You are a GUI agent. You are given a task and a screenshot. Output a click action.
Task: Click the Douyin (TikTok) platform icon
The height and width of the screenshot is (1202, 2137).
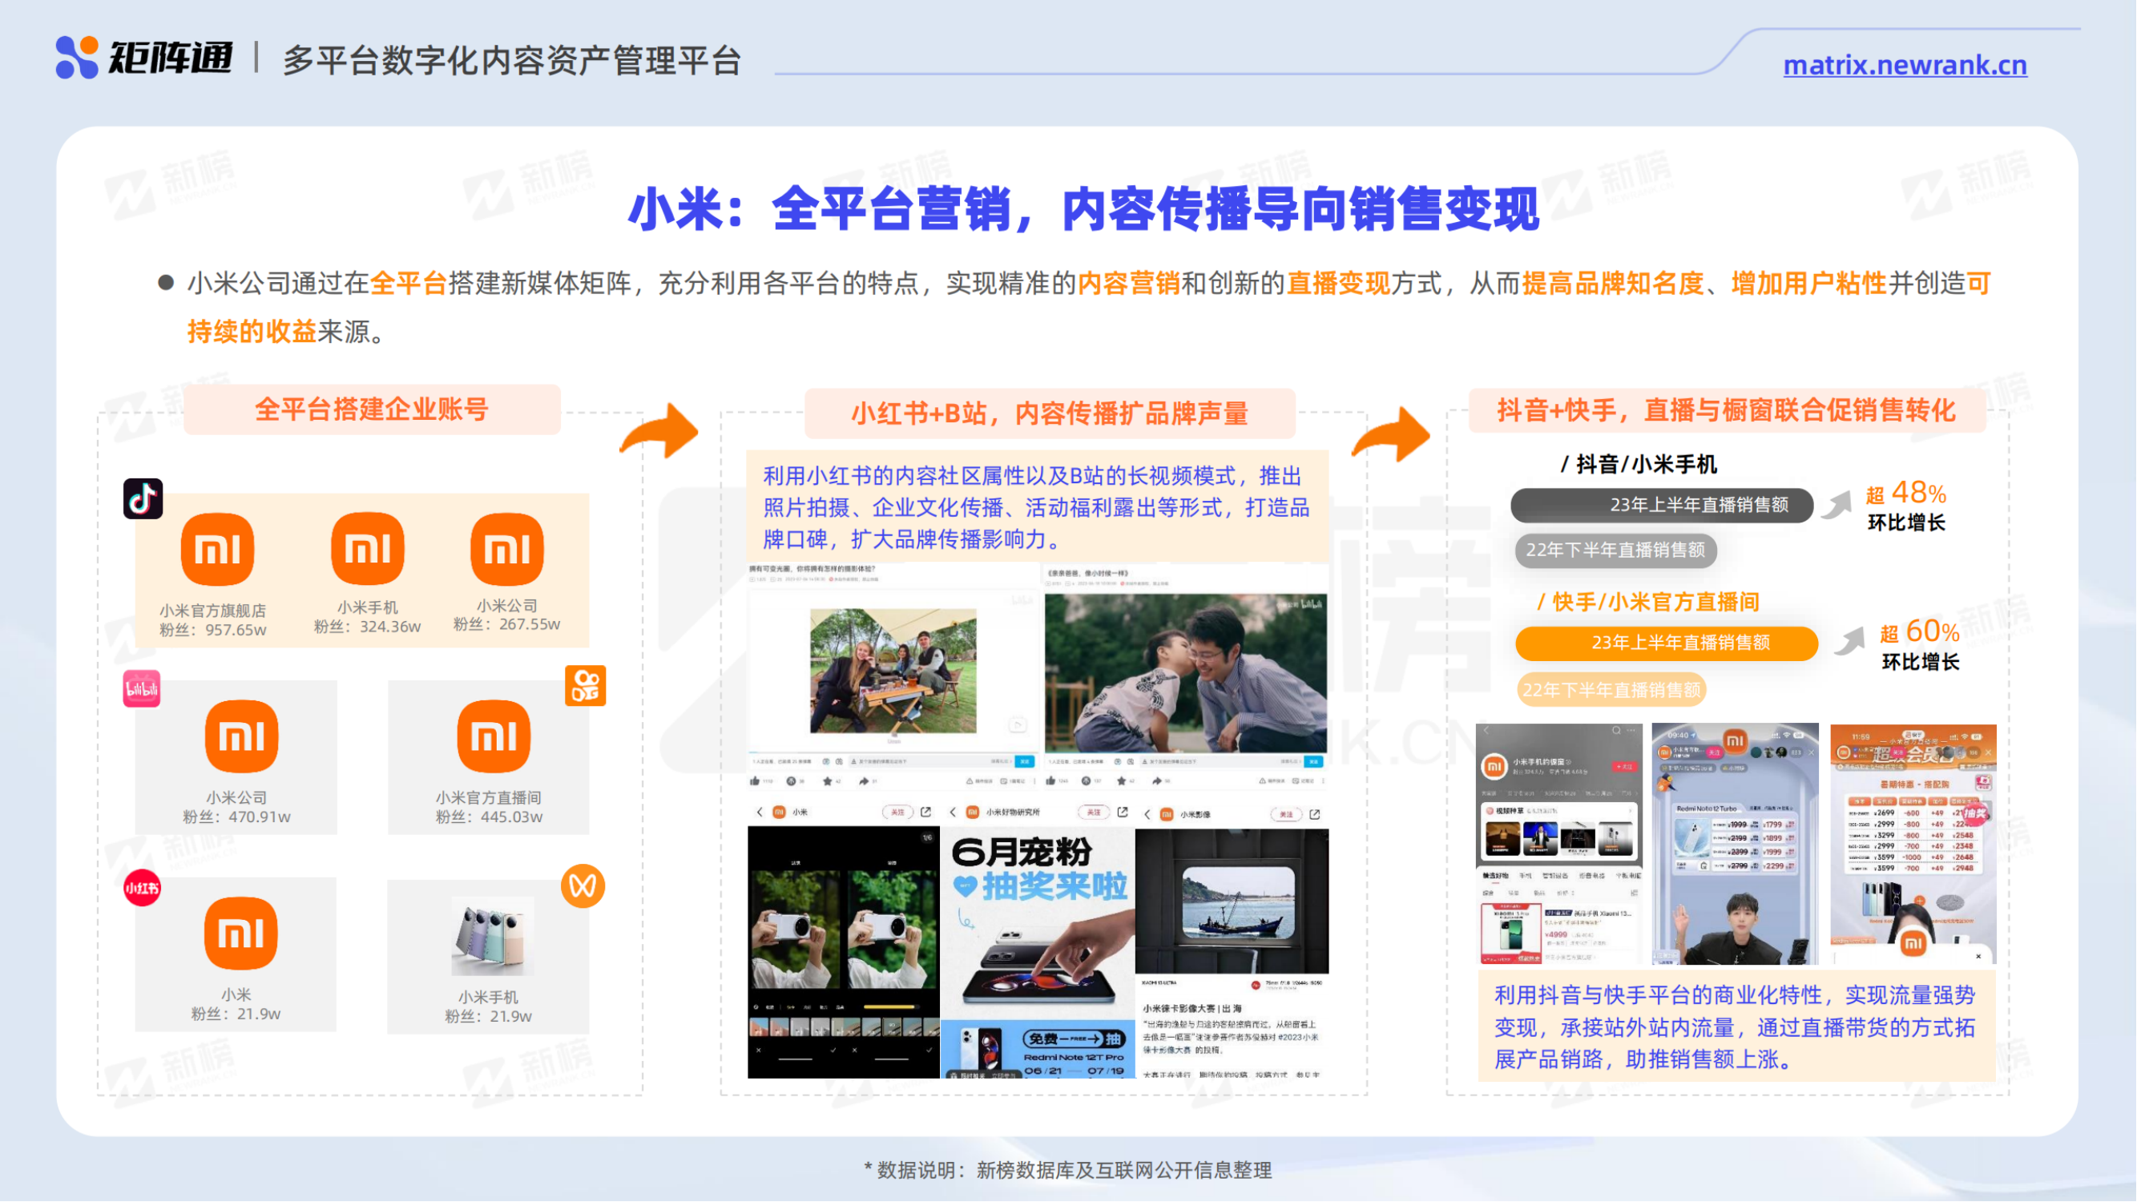pos(143,498)
